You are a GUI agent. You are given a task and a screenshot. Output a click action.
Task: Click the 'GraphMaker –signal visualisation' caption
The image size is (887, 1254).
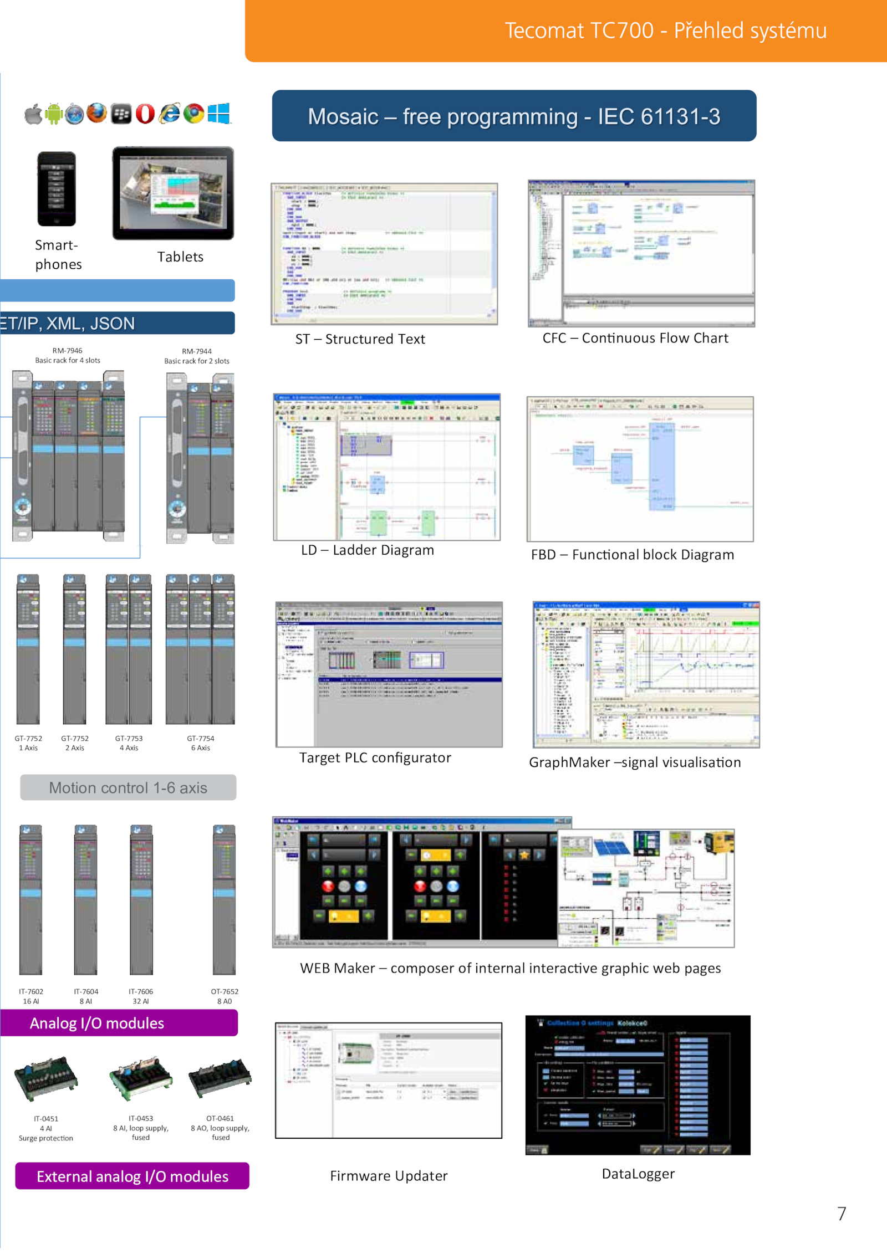pyautogui.click(x=635, y=762)
